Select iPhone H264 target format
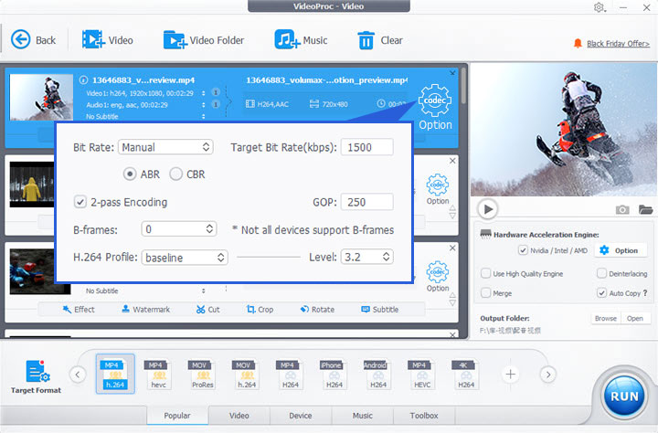Screen dimensions: 658x433 tap(334, 374)
